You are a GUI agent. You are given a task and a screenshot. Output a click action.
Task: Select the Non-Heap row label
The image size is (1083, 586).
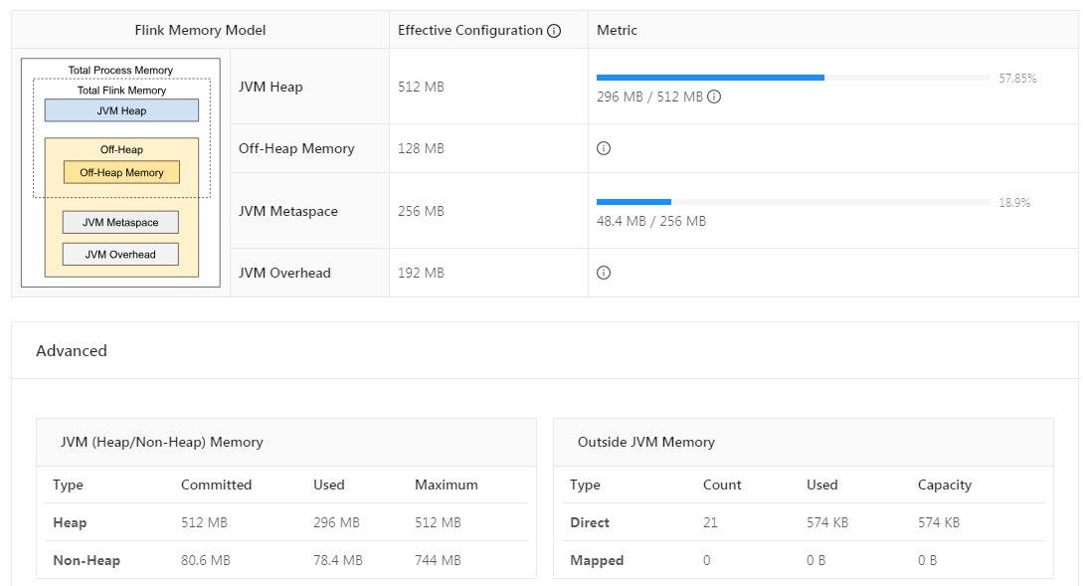pyautogui.click(x=87, y=560)
